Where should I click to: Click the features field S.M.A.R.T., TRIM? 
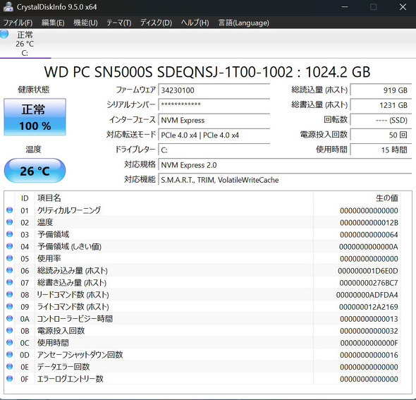tap(285, 180)
